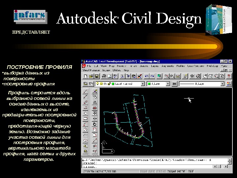
Task: Toggle MODEL space in status bar
Action: [181, 171]
